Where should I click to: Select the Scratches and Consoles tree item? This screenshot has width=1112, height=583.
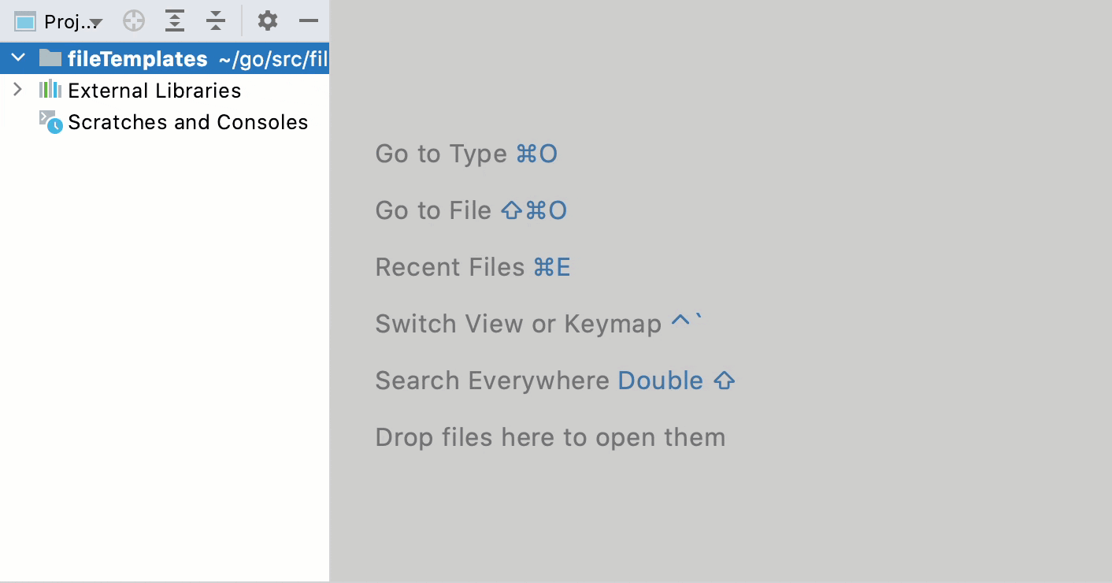pyautogui.click(x=187, y=122)
